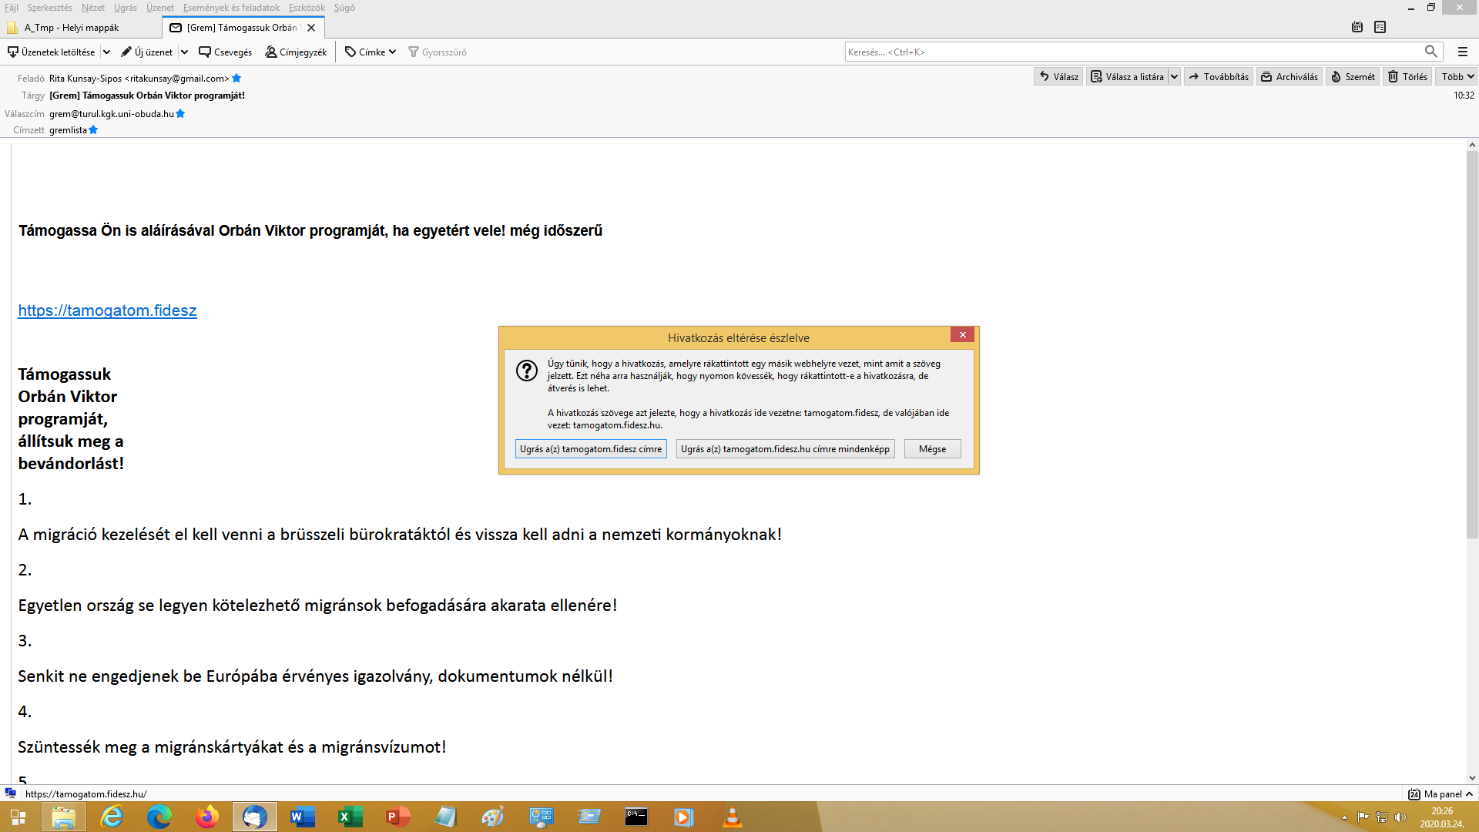Open the Command Prompt taskbar icon
Screen dimensions: 1479x832
click(x=636, y=817)
